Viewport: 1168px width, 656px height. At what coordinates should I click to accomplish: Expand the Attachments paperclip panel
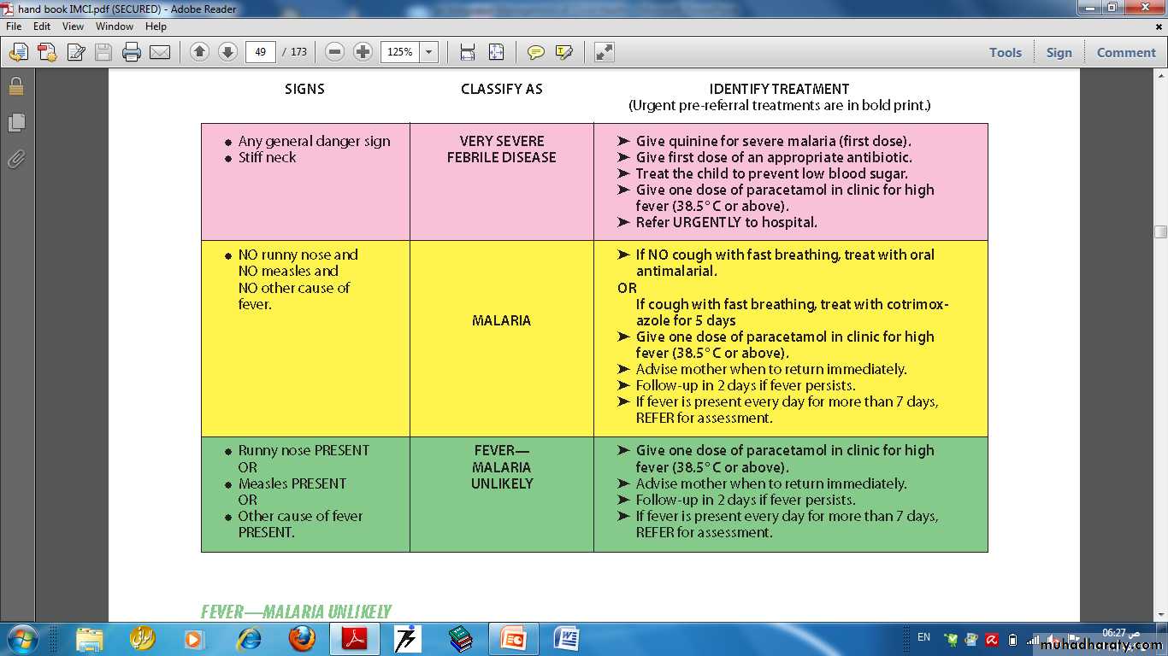(15, 159)
